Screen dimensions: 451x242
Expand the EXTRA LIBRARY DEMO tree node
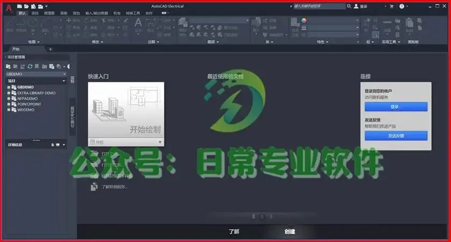9,93
